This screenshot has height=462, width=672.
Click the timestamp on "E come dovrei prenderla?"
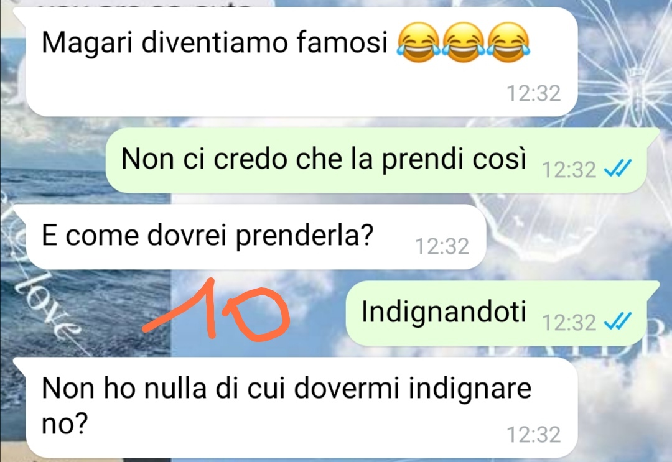click(442, 246)
